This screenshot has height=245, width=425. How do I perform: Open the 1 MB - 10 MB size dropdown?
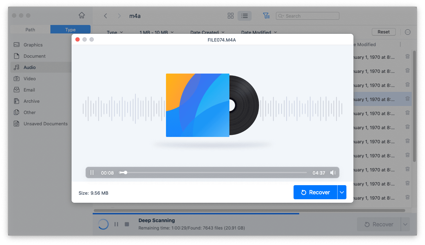[x=157, y=32]
